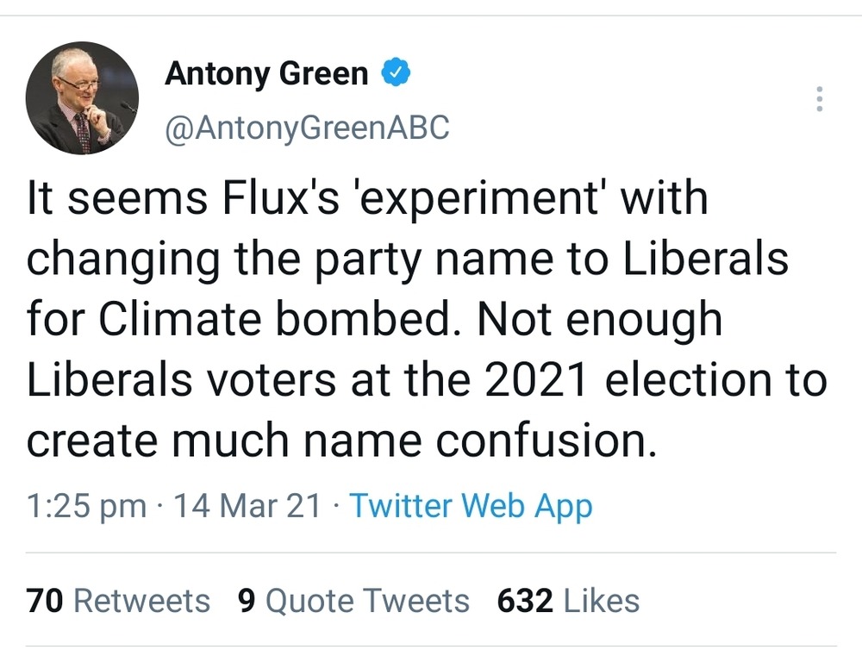
Task: Click the blue verified badge
Action: (396, 74)
